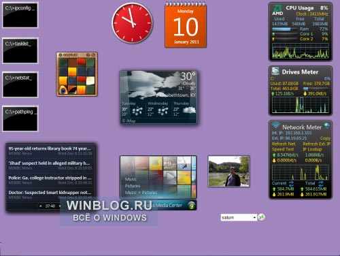Click the yellow tile in puzzle's second row
This screenshot has width=340, height=256.
[x=72, y=71]
